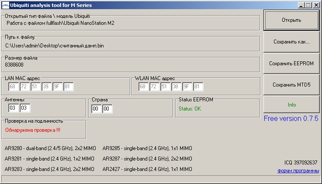
Task: Minimize the Ubiquiti analysis tool window
Action: click(x=301, y=5)
